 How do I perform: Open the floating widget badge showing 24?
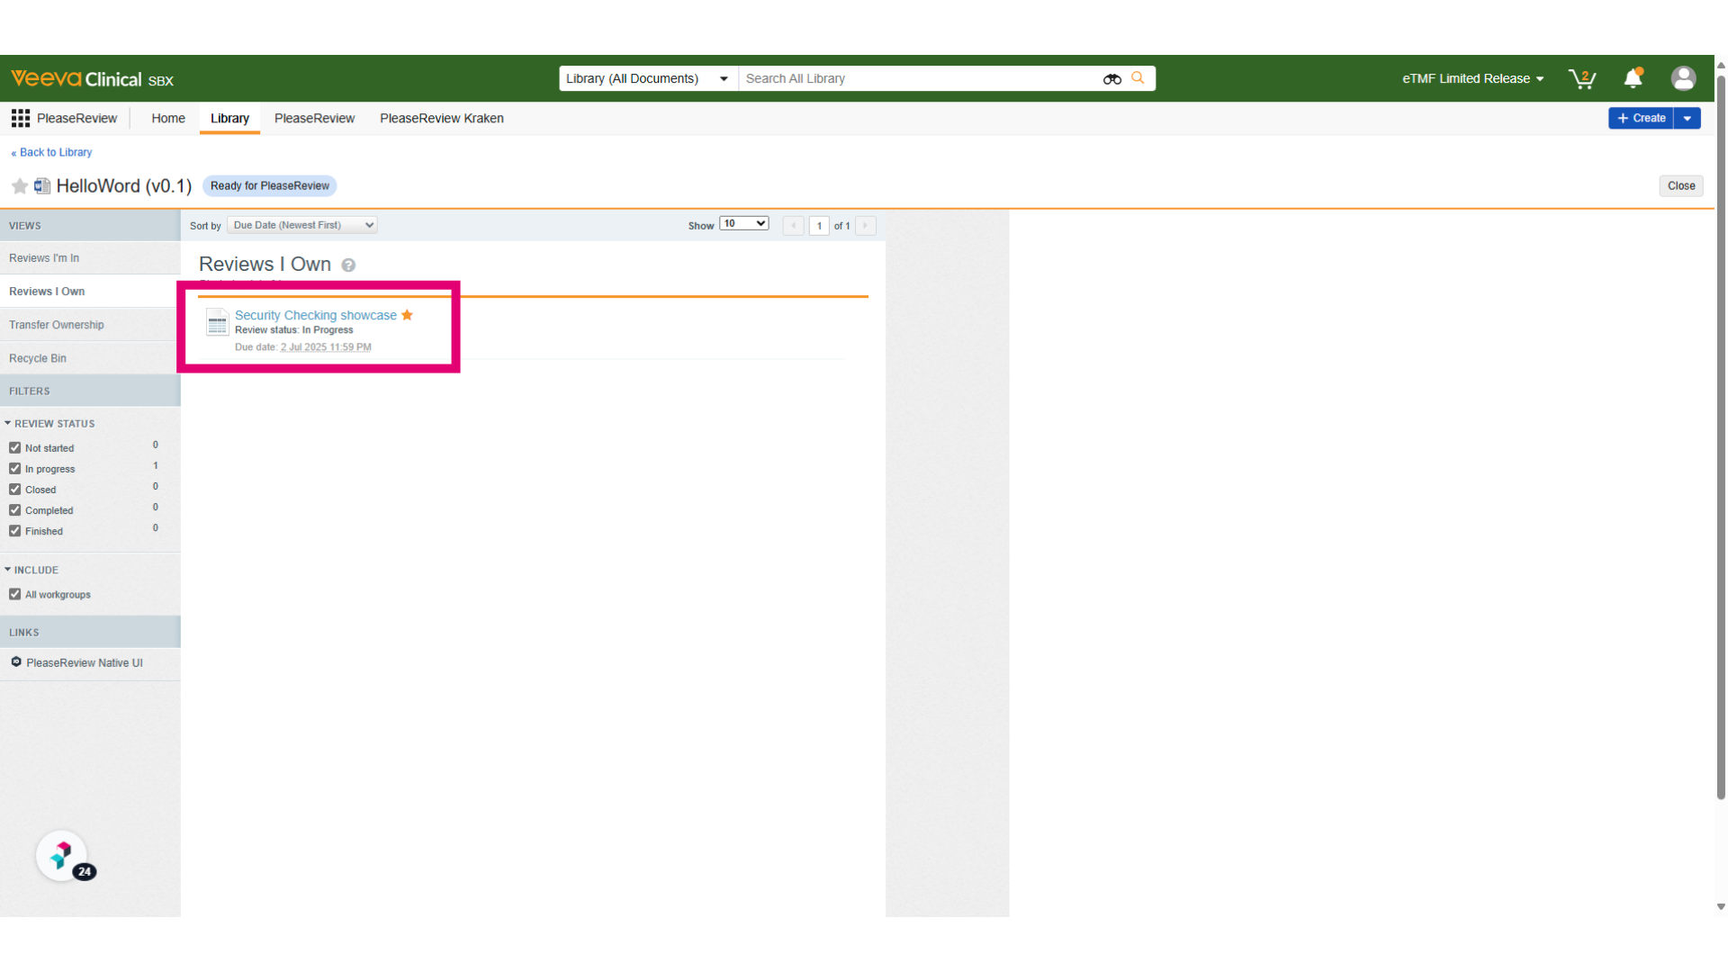point(62,856)
